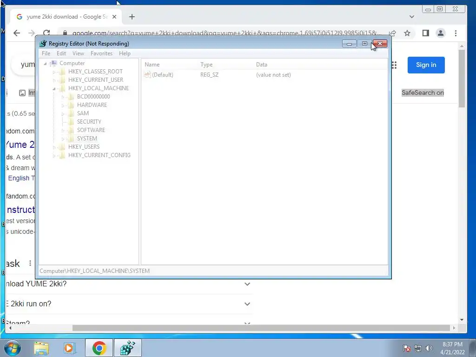476x357 pixels.
Task: Collapse the HKEY_LOCAL_MACHINE key
Action: pyautogui.click(x=54, y=89)
